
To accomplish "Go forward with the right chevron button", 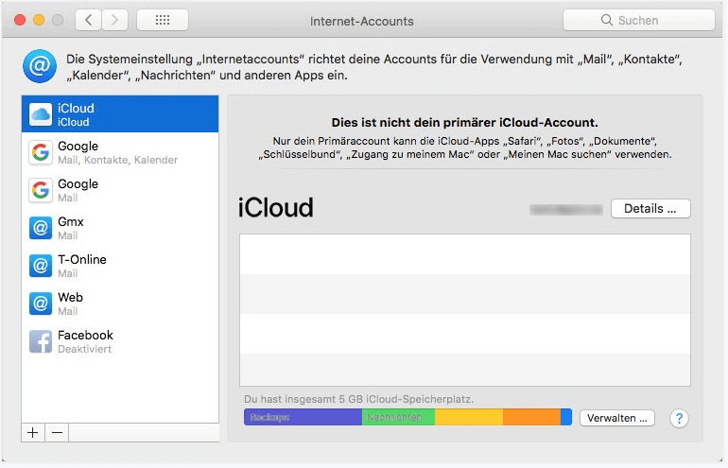I will click(114, 20).
